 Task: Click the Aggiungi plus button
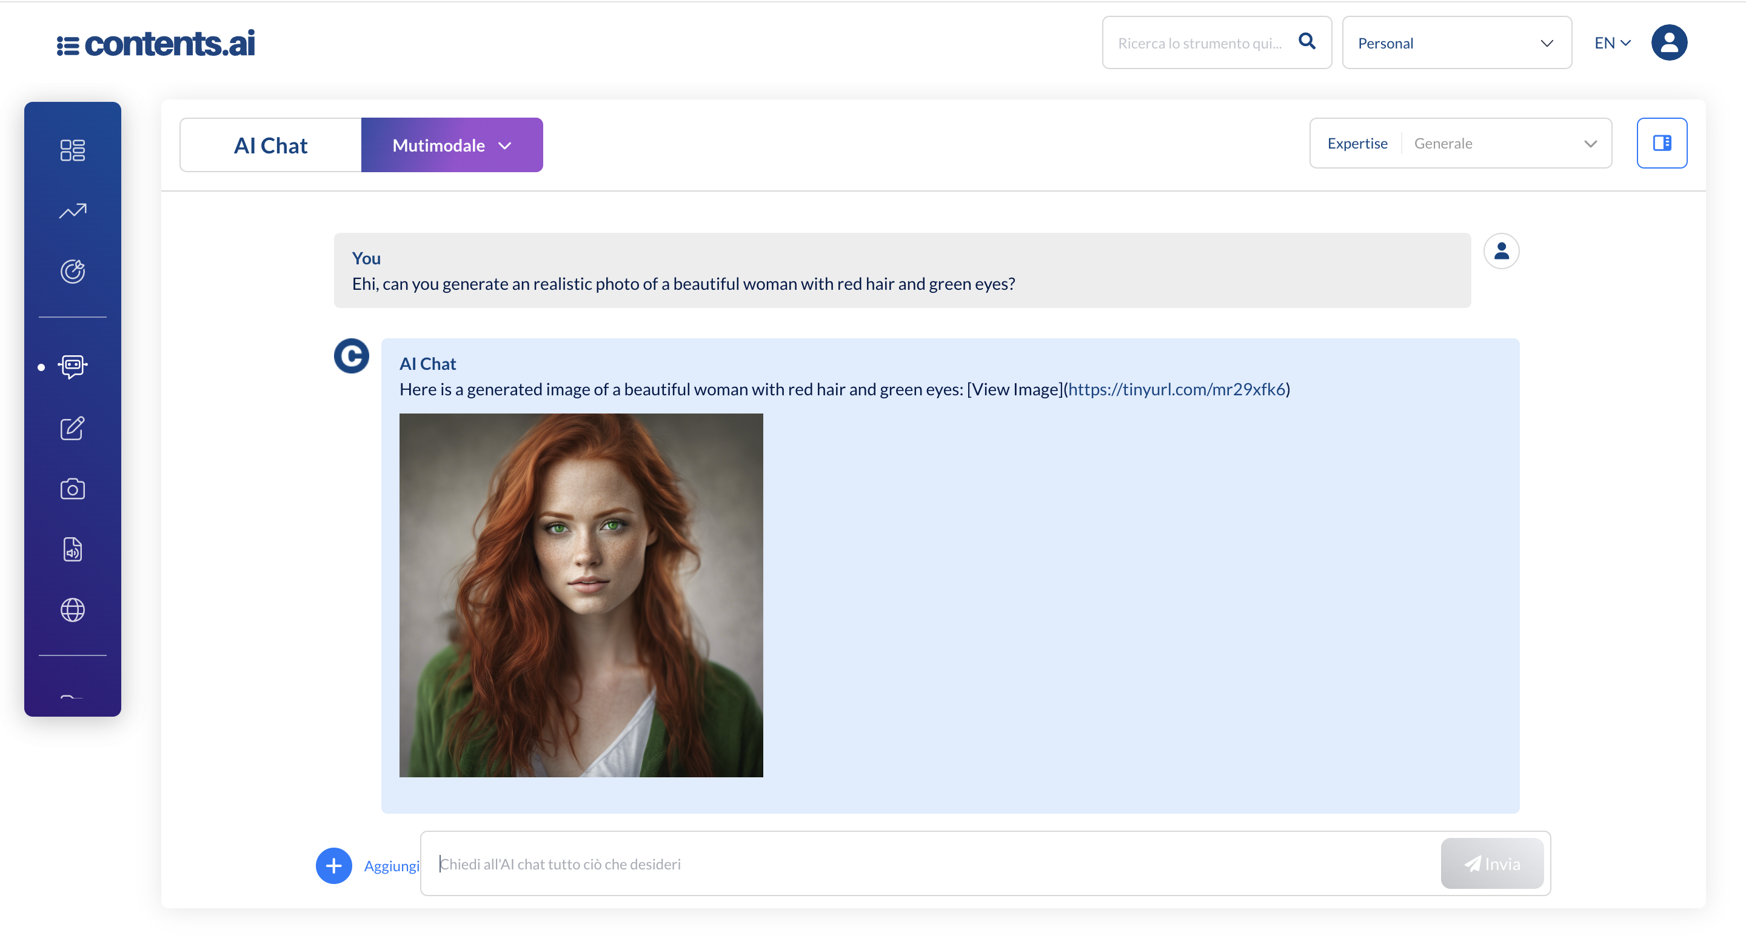click(x=333, y=865)
